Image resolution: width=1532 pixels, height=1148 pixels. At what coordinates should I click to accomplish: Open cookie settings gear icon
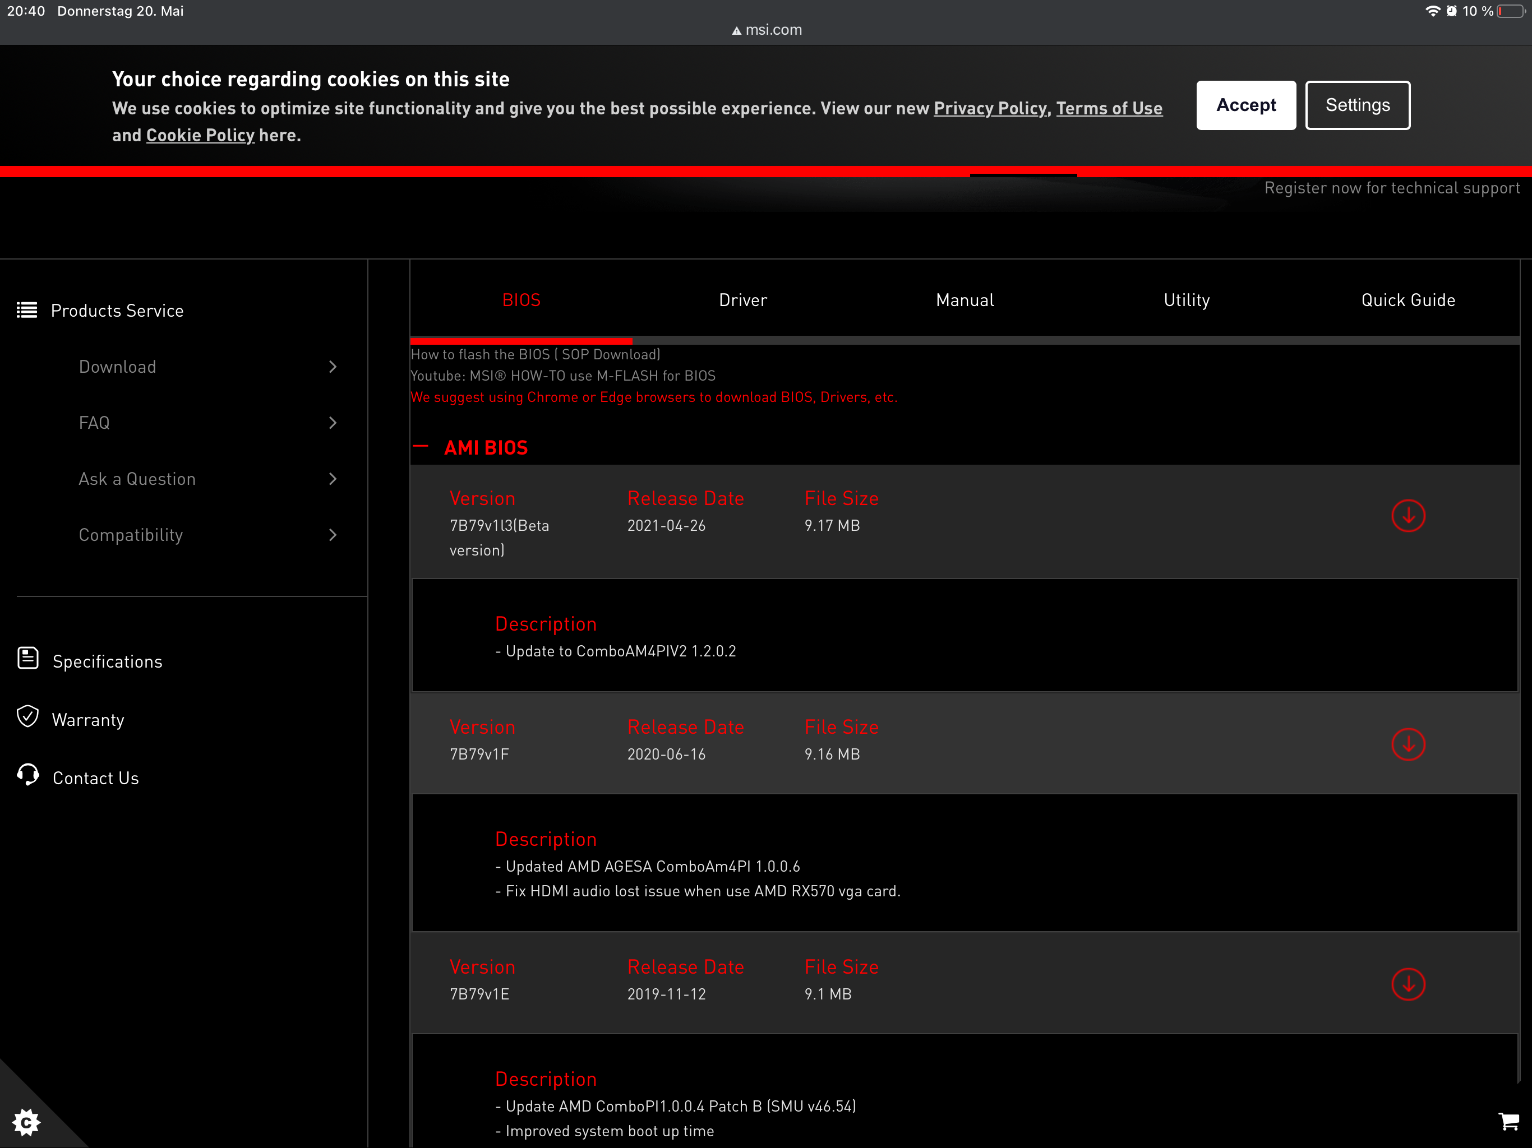coord(26,1122)
